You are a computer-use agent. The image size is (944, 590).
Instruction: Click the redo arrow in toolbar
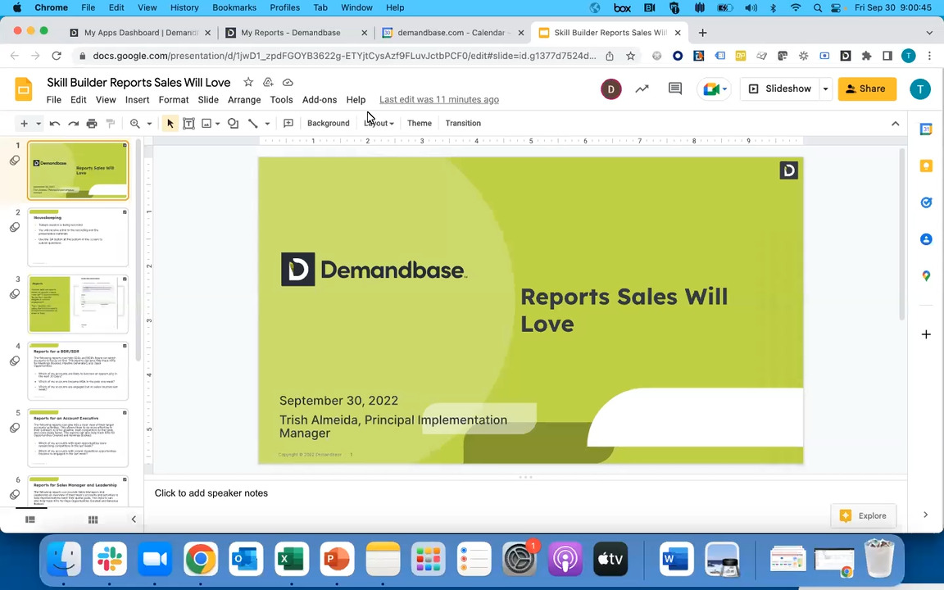point(74,124)
